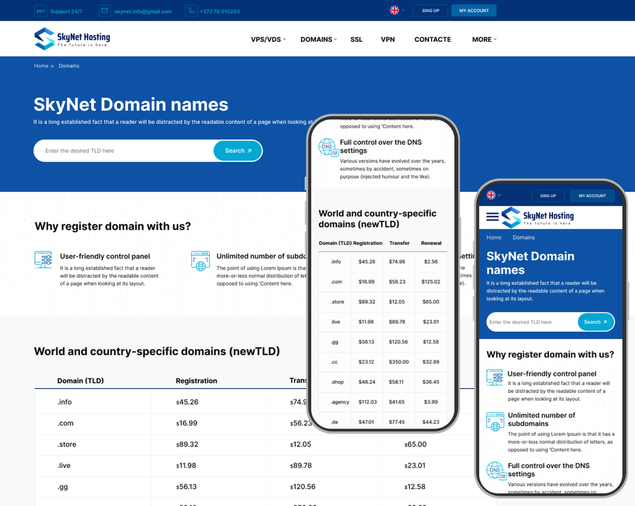
Task: Click the DNS settings icon in middle phone
Action: (x=327, y=147)
